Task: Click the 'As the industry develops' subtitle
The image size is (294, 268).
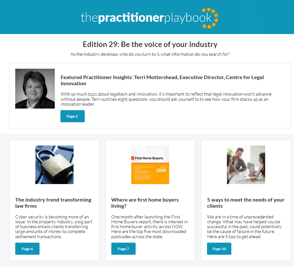Action: (x=150, y=54)
